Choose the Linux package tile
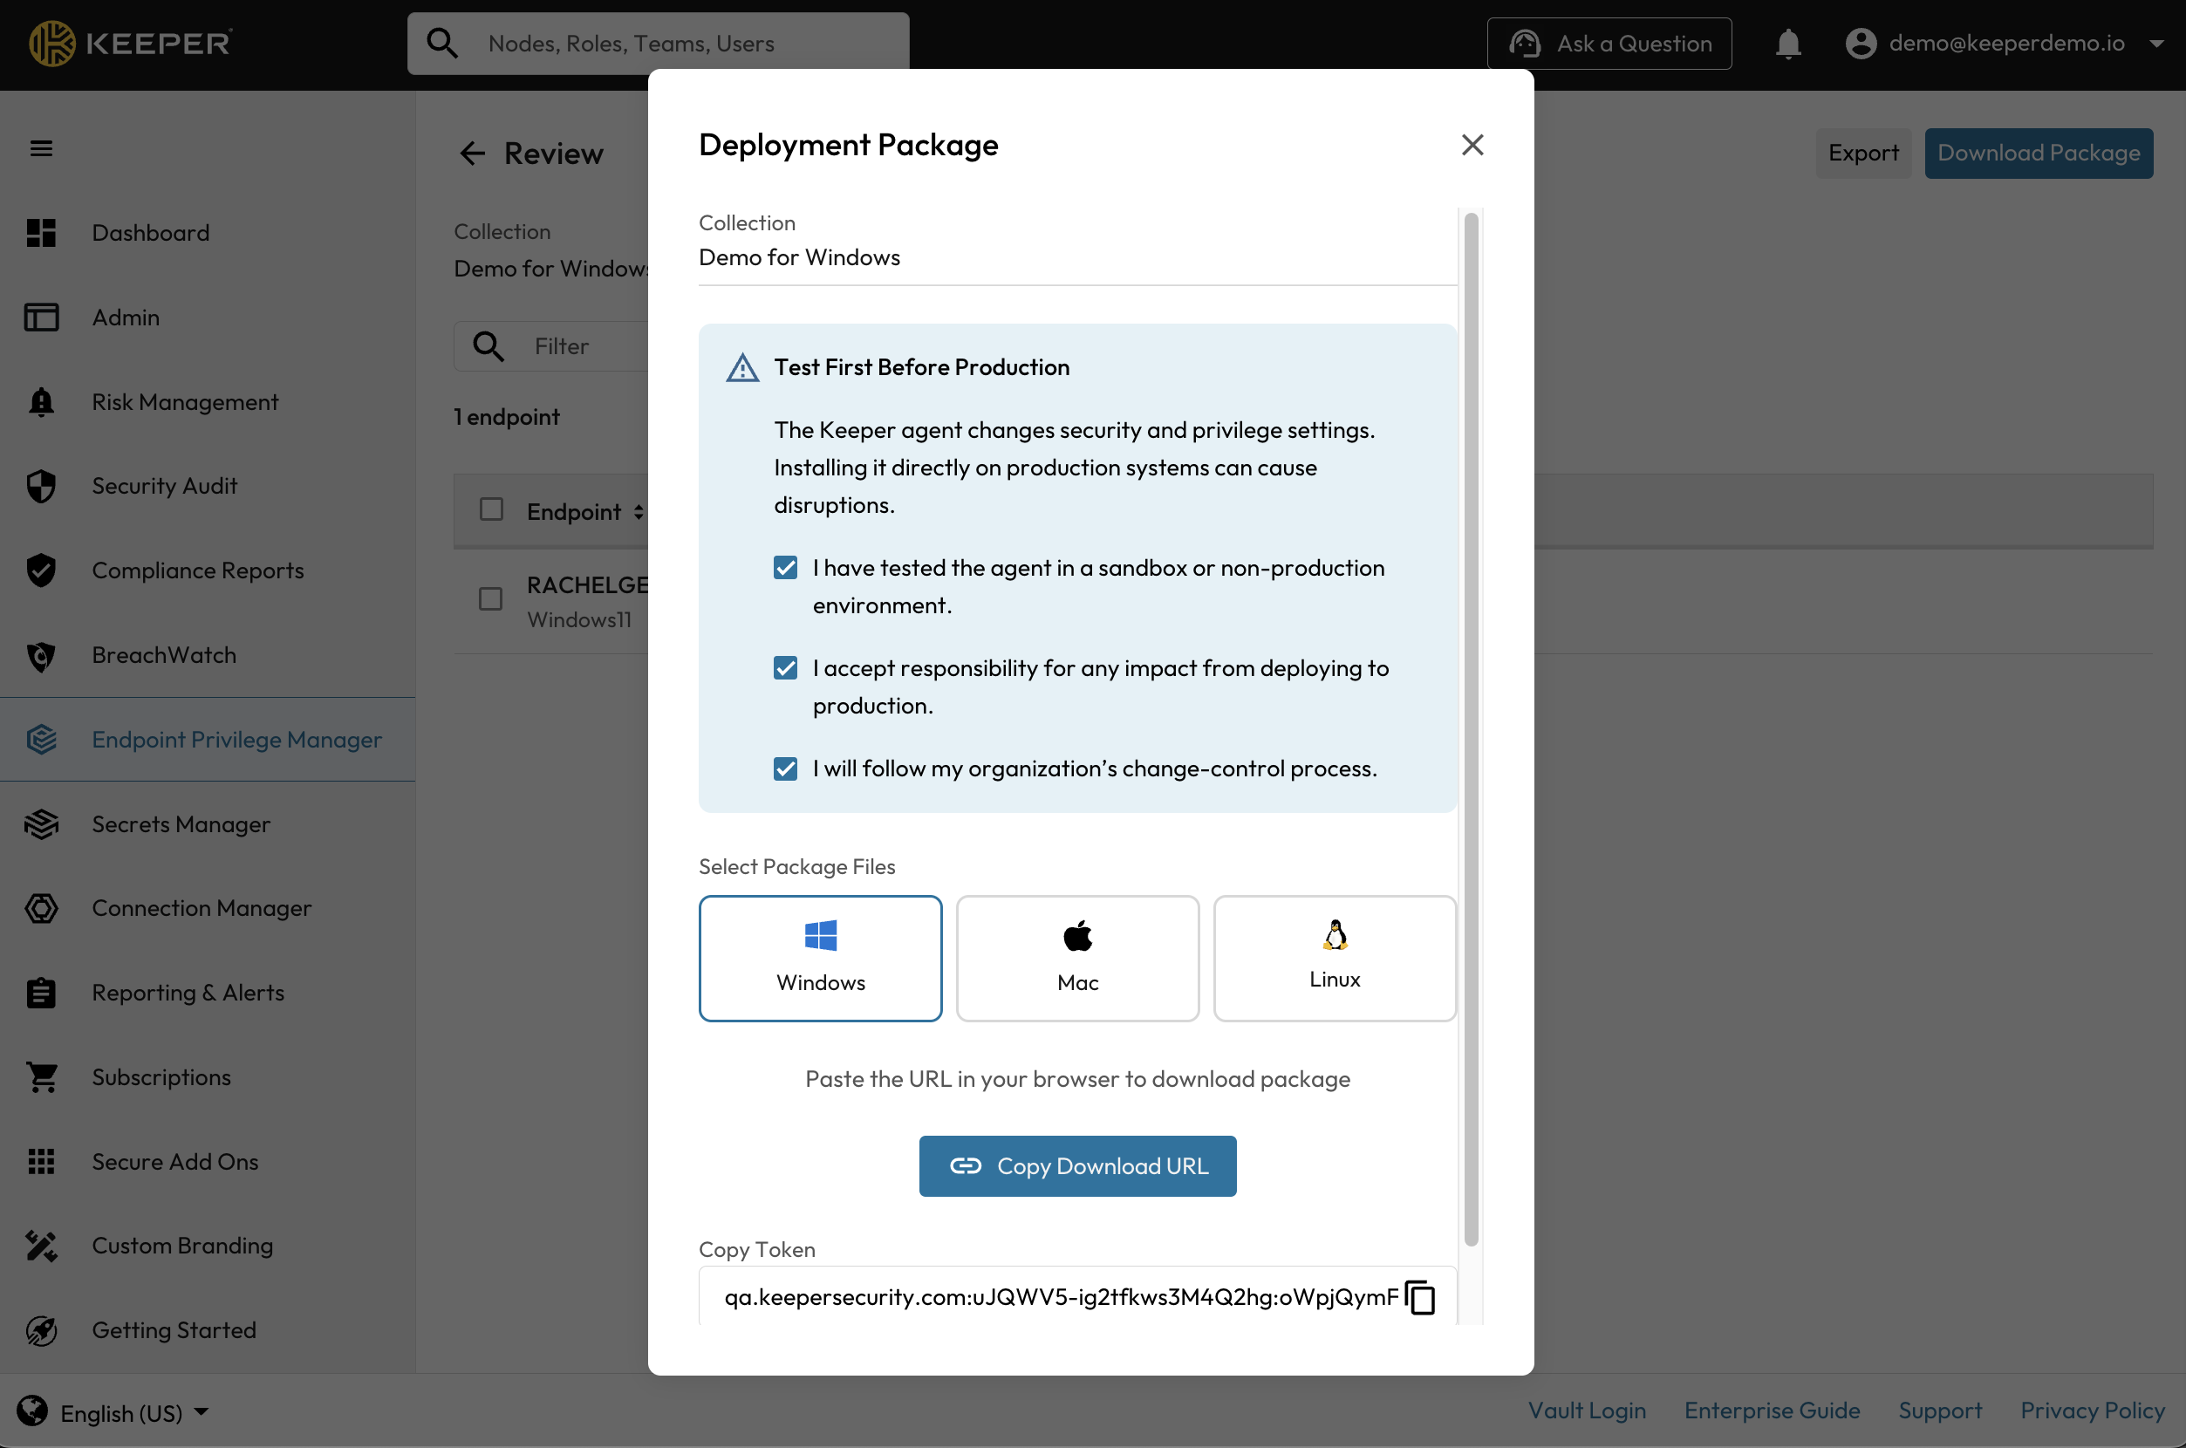Image resolution: width=2186 pixels, height=1448 pixels. point(1334,958)
